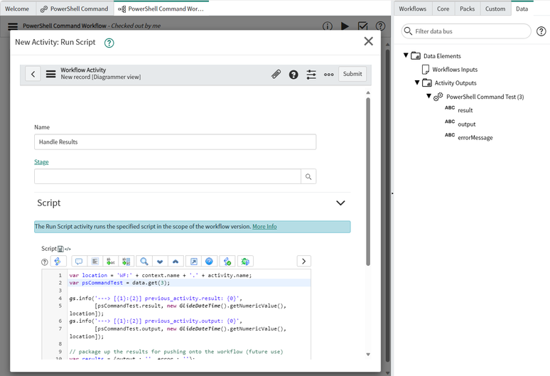Screen dimensions: 550x376
Task: Toggle syntax editor macros icon
Action: click(58, 262)
